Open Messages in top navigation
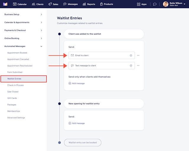189x151 pixels. pos(71,4)
